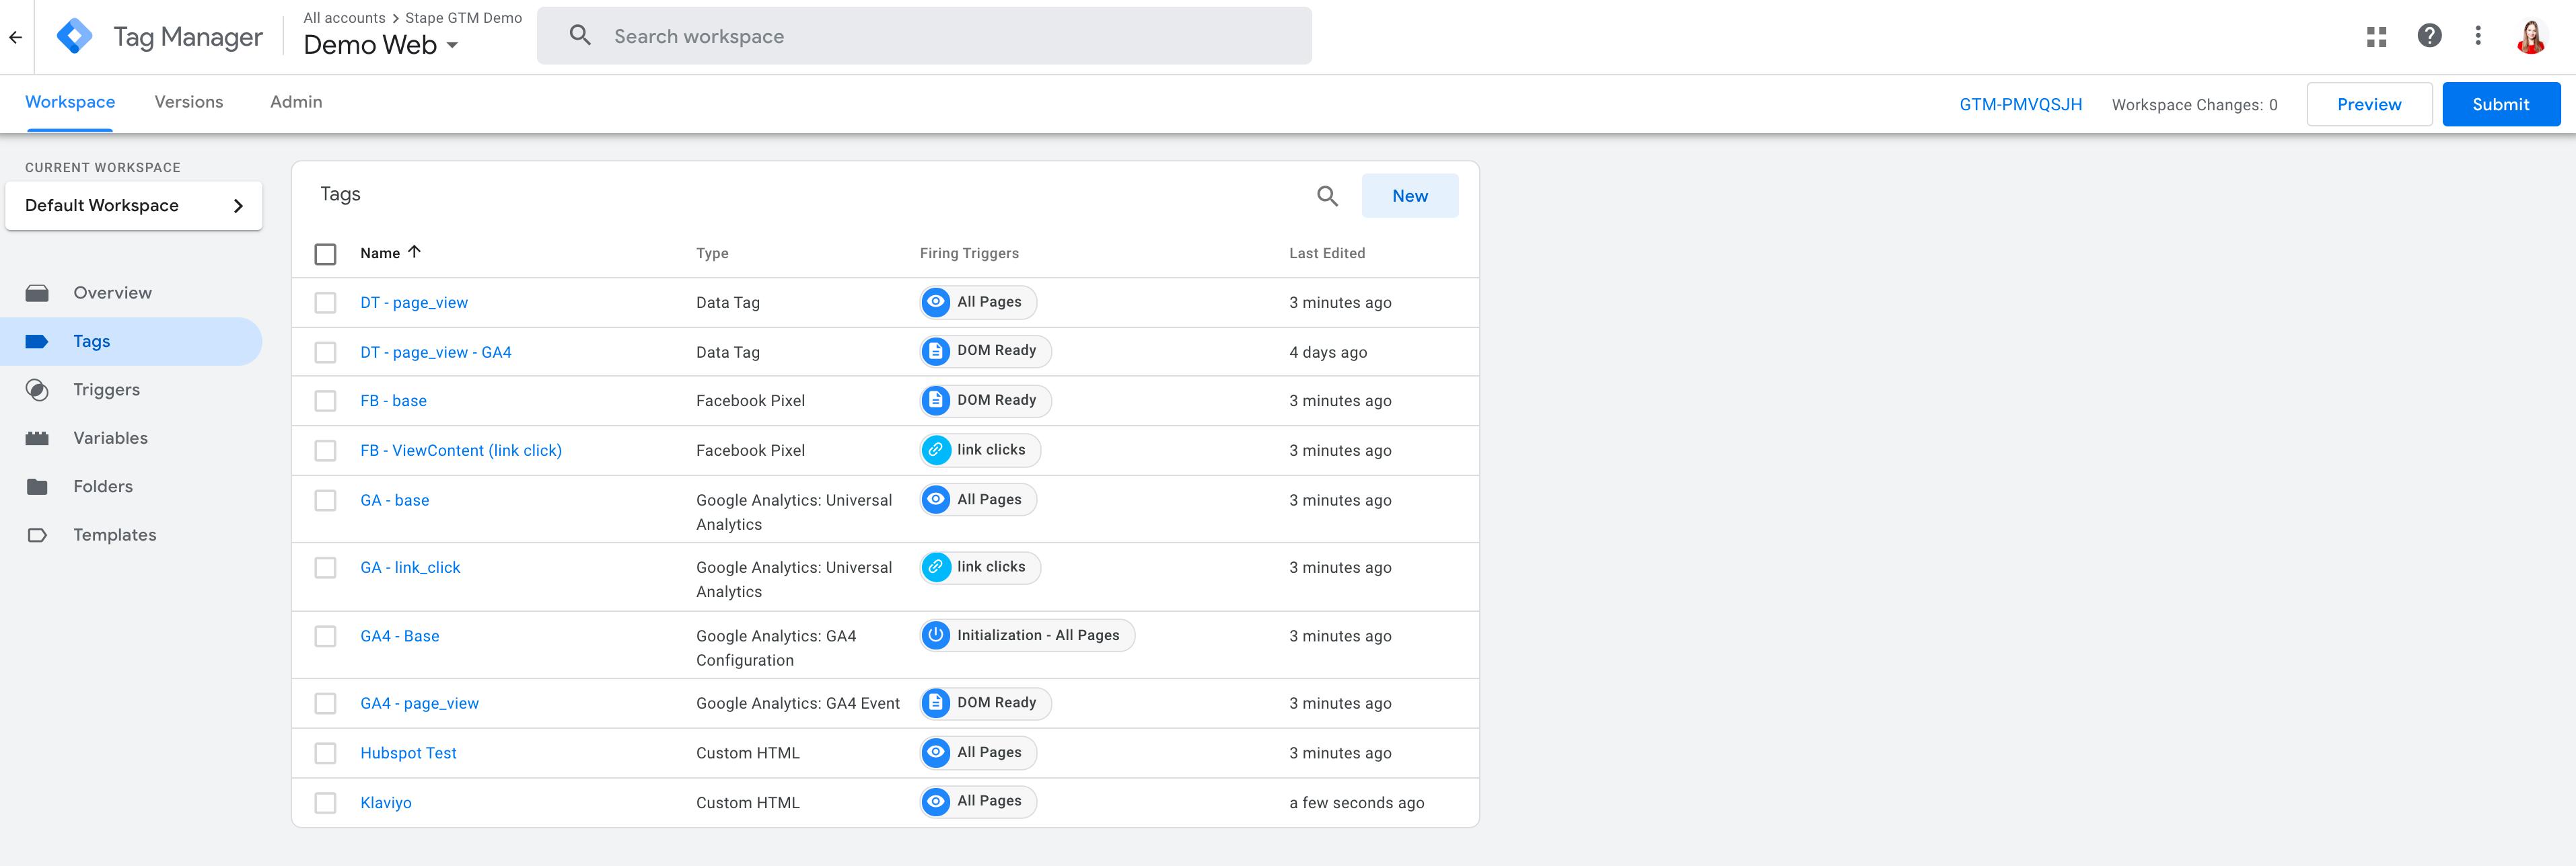Open Overview in the sidebar
Screen dimensions: 2576x866
tap(131, 292)
